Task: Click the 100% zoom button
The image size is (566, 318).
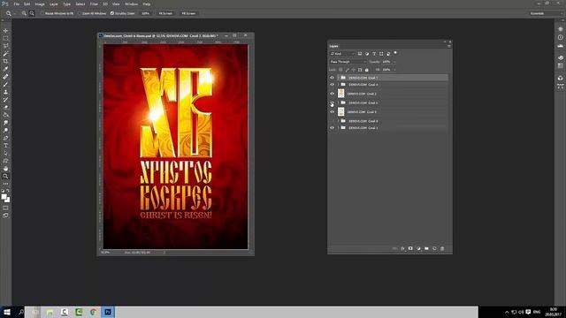Action: point(145,13)
